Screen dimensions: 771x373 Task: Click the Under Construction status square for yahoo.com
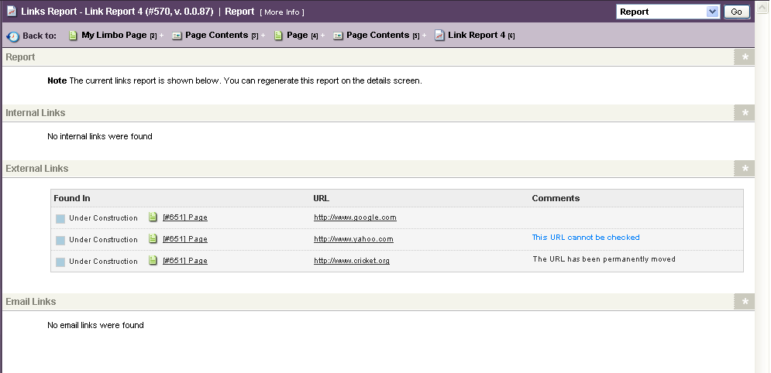coord(60,240)
